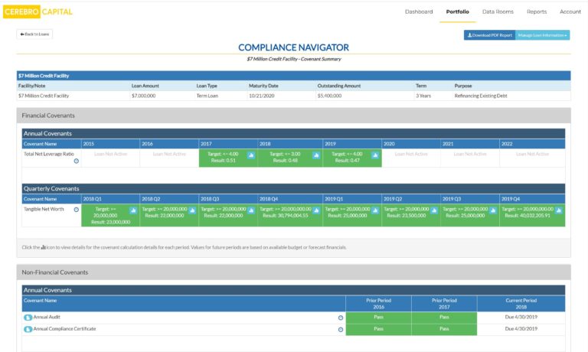Click Annual Compliance Certificate Due 4/30/2019 cell

tap(521, 329)
